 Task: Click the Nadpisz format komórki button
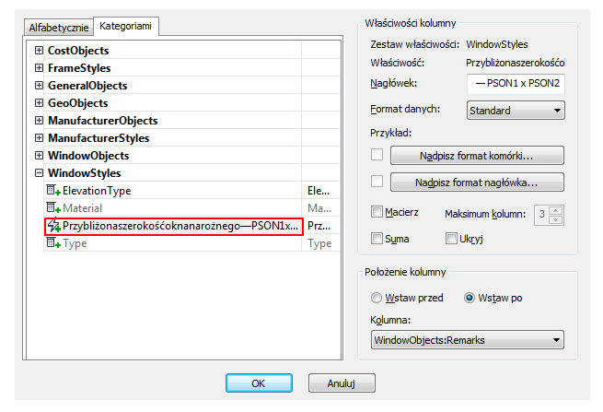[x=477, y=156]
